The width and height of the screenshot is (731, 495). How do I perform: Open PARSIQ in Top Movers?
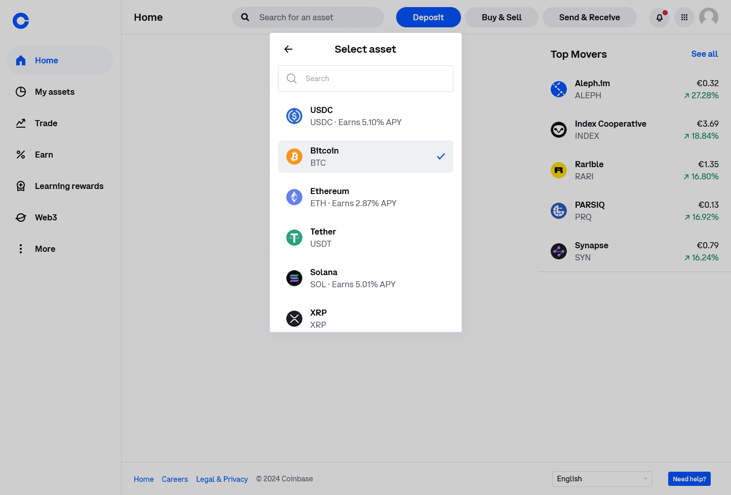click(635, 211)
